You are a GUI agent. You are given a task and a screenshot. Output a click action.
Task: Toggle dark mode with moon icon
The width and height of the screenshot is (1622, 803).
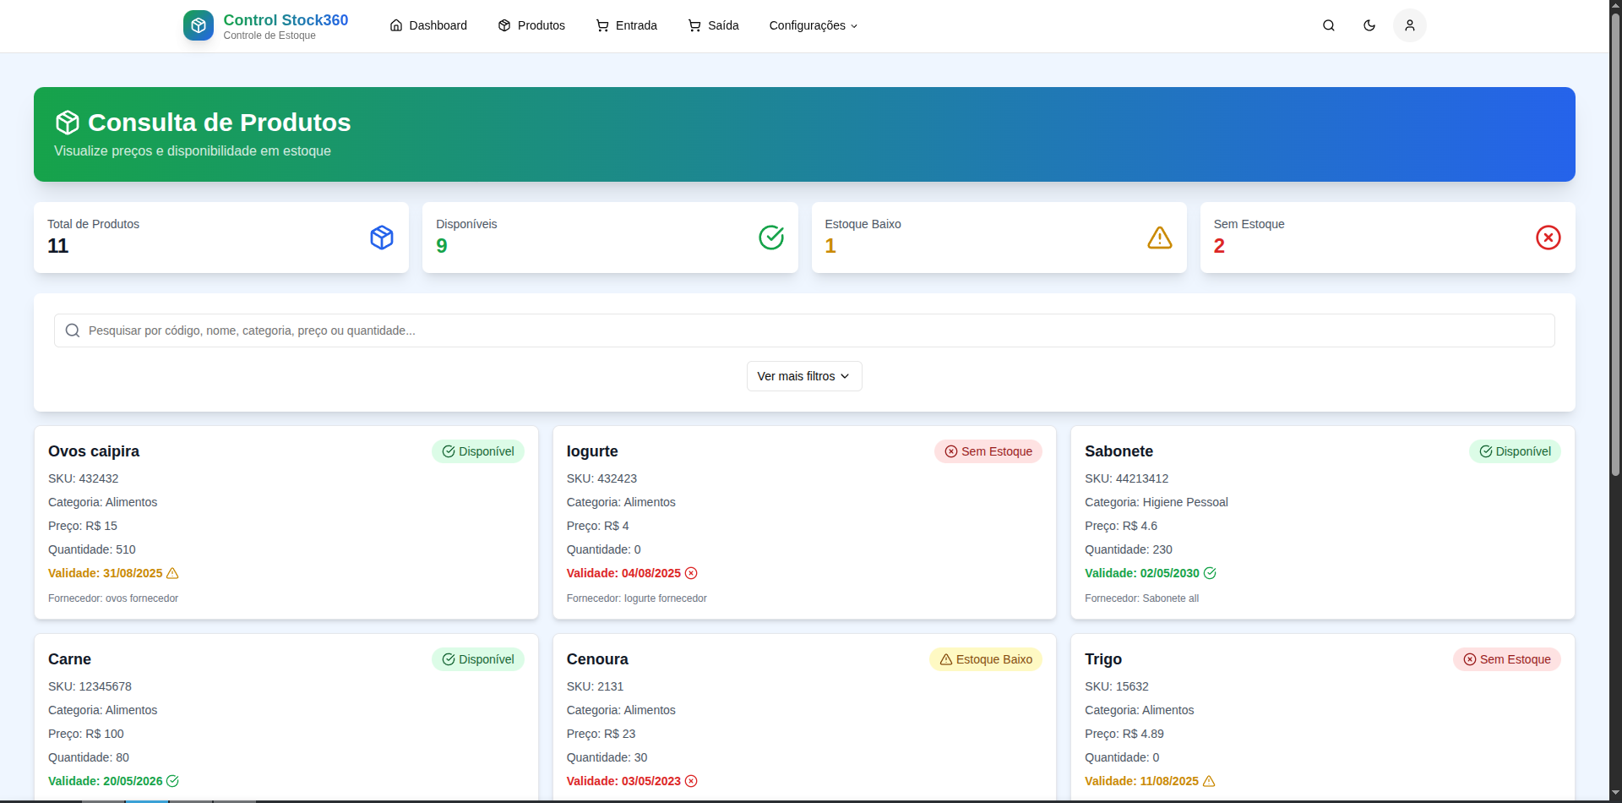coord(1369,25)
